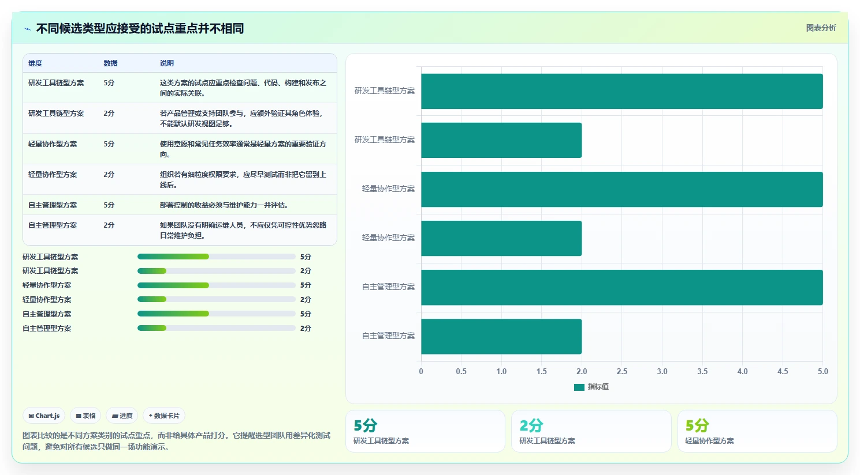Click the 指标值 legend text
The height and width of the screenshot is (475, 860).
[x=598, y=387]
